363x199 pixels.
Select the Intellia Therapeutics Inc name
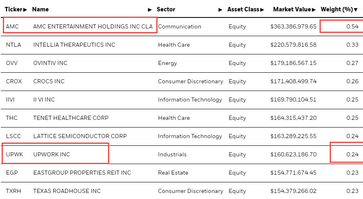click(x=74, y=45)
